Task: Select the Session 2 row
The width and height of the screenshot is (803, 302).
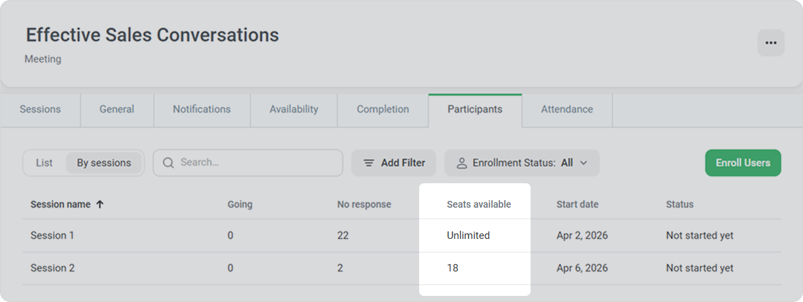Action: 52,268
